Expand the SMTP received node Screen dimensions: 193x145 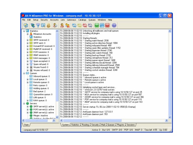27,40
